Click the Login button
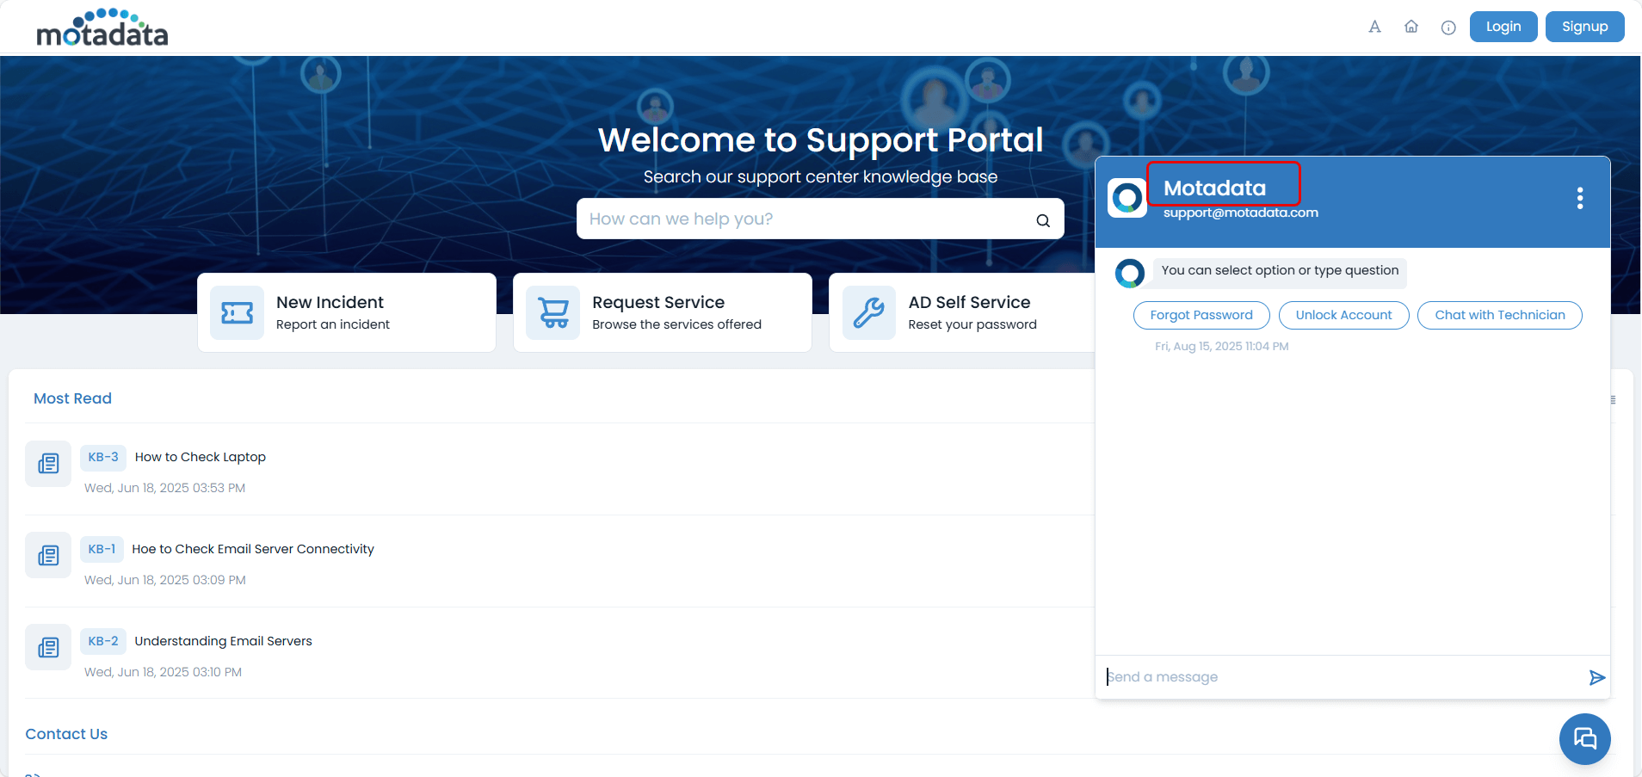Viewport: 1642px width, 777px height. (x=1503, y=27)
